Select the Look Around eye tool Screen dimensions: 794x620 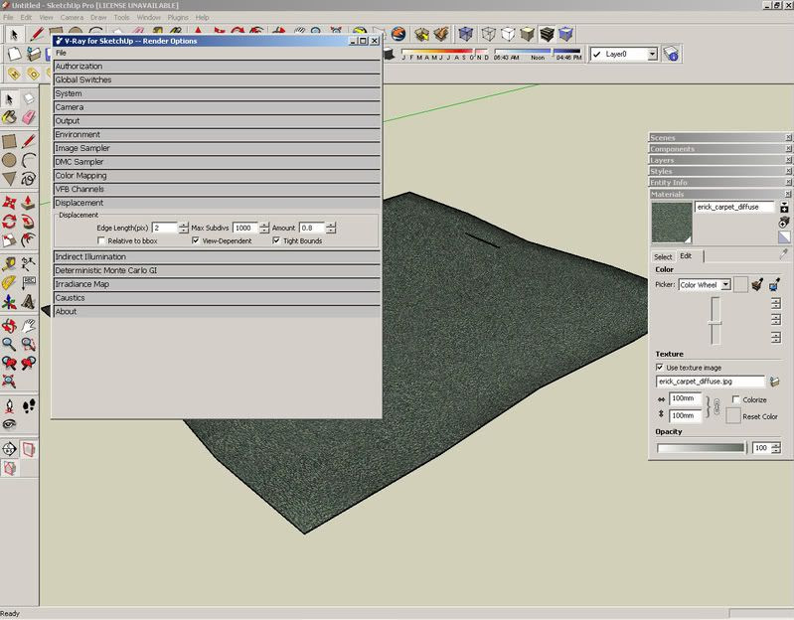(x=9, y=424)
